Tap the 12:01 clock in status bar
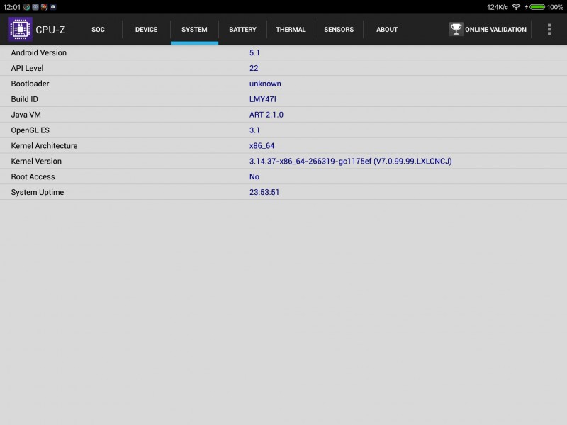This screenshot has width=567, height=425. click(11, 7)
